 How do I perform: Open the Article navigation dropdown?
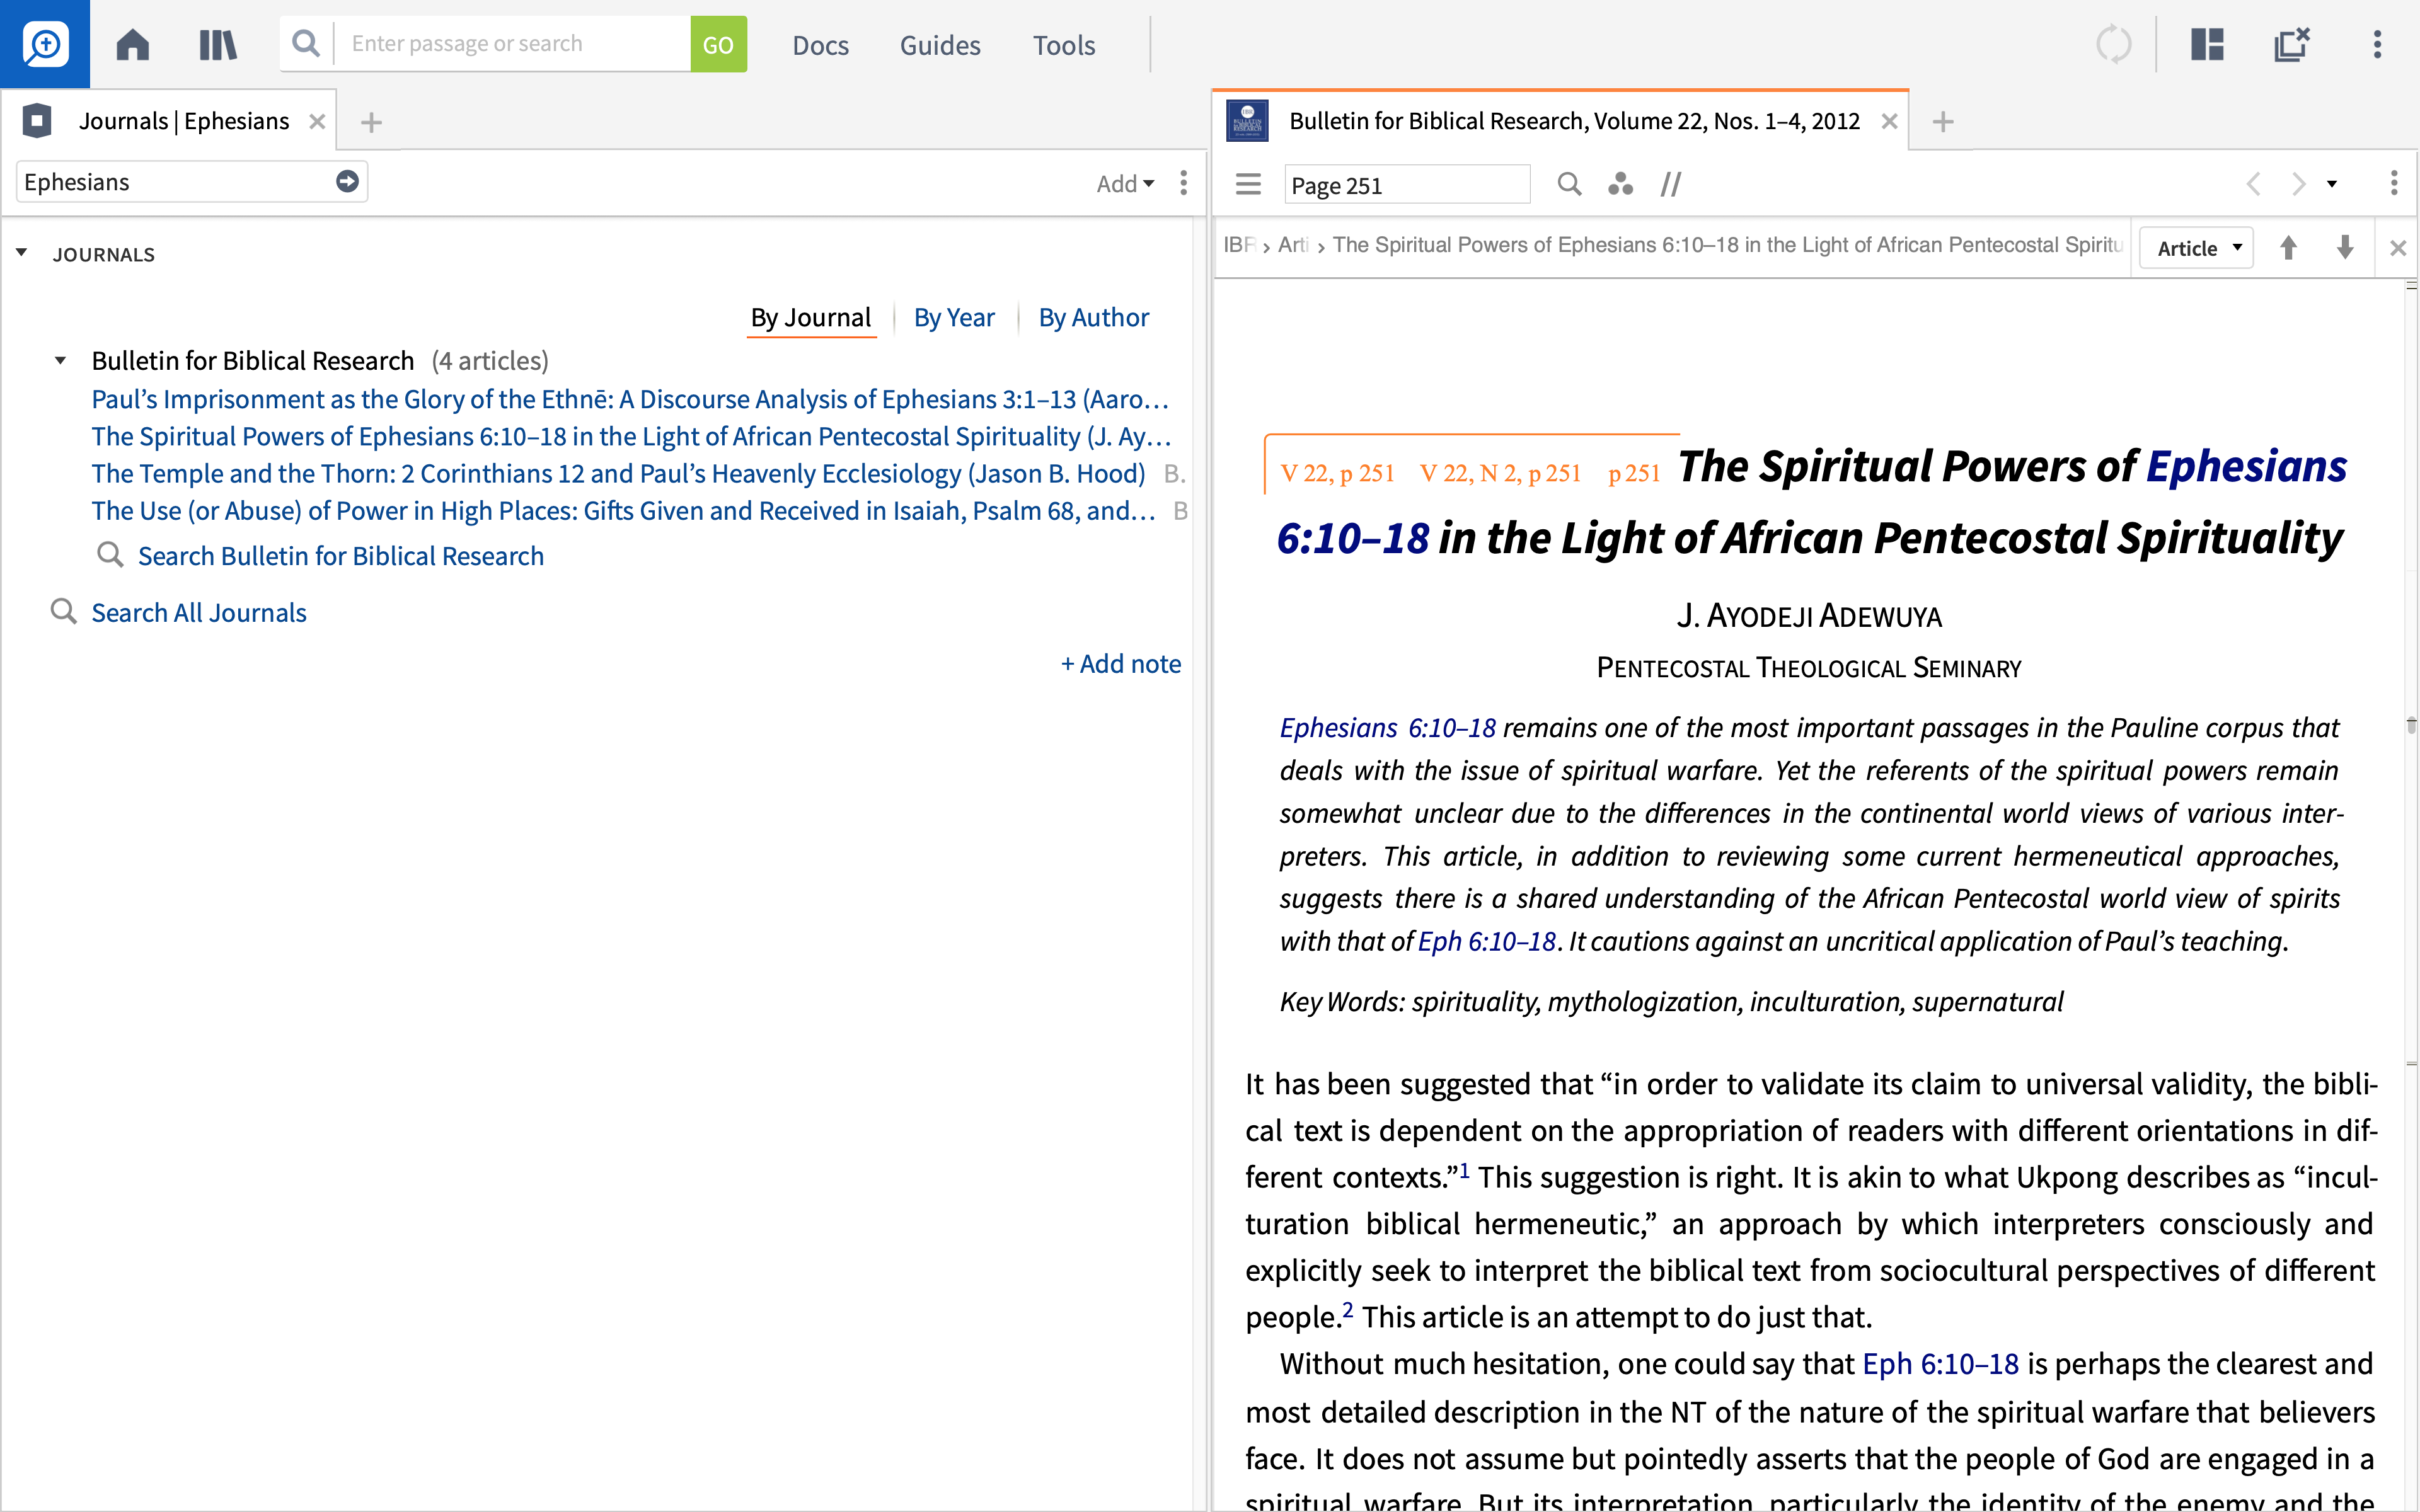click(x=2197, y=248)
